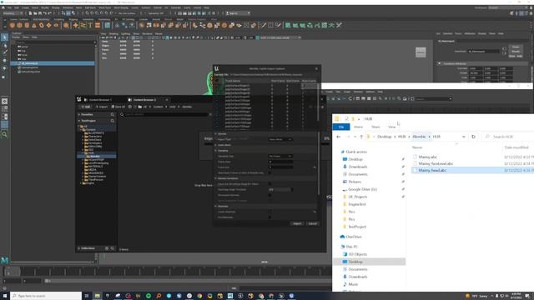
Task: Open Maya Sign In dropdown
Action: pos(238,13)
